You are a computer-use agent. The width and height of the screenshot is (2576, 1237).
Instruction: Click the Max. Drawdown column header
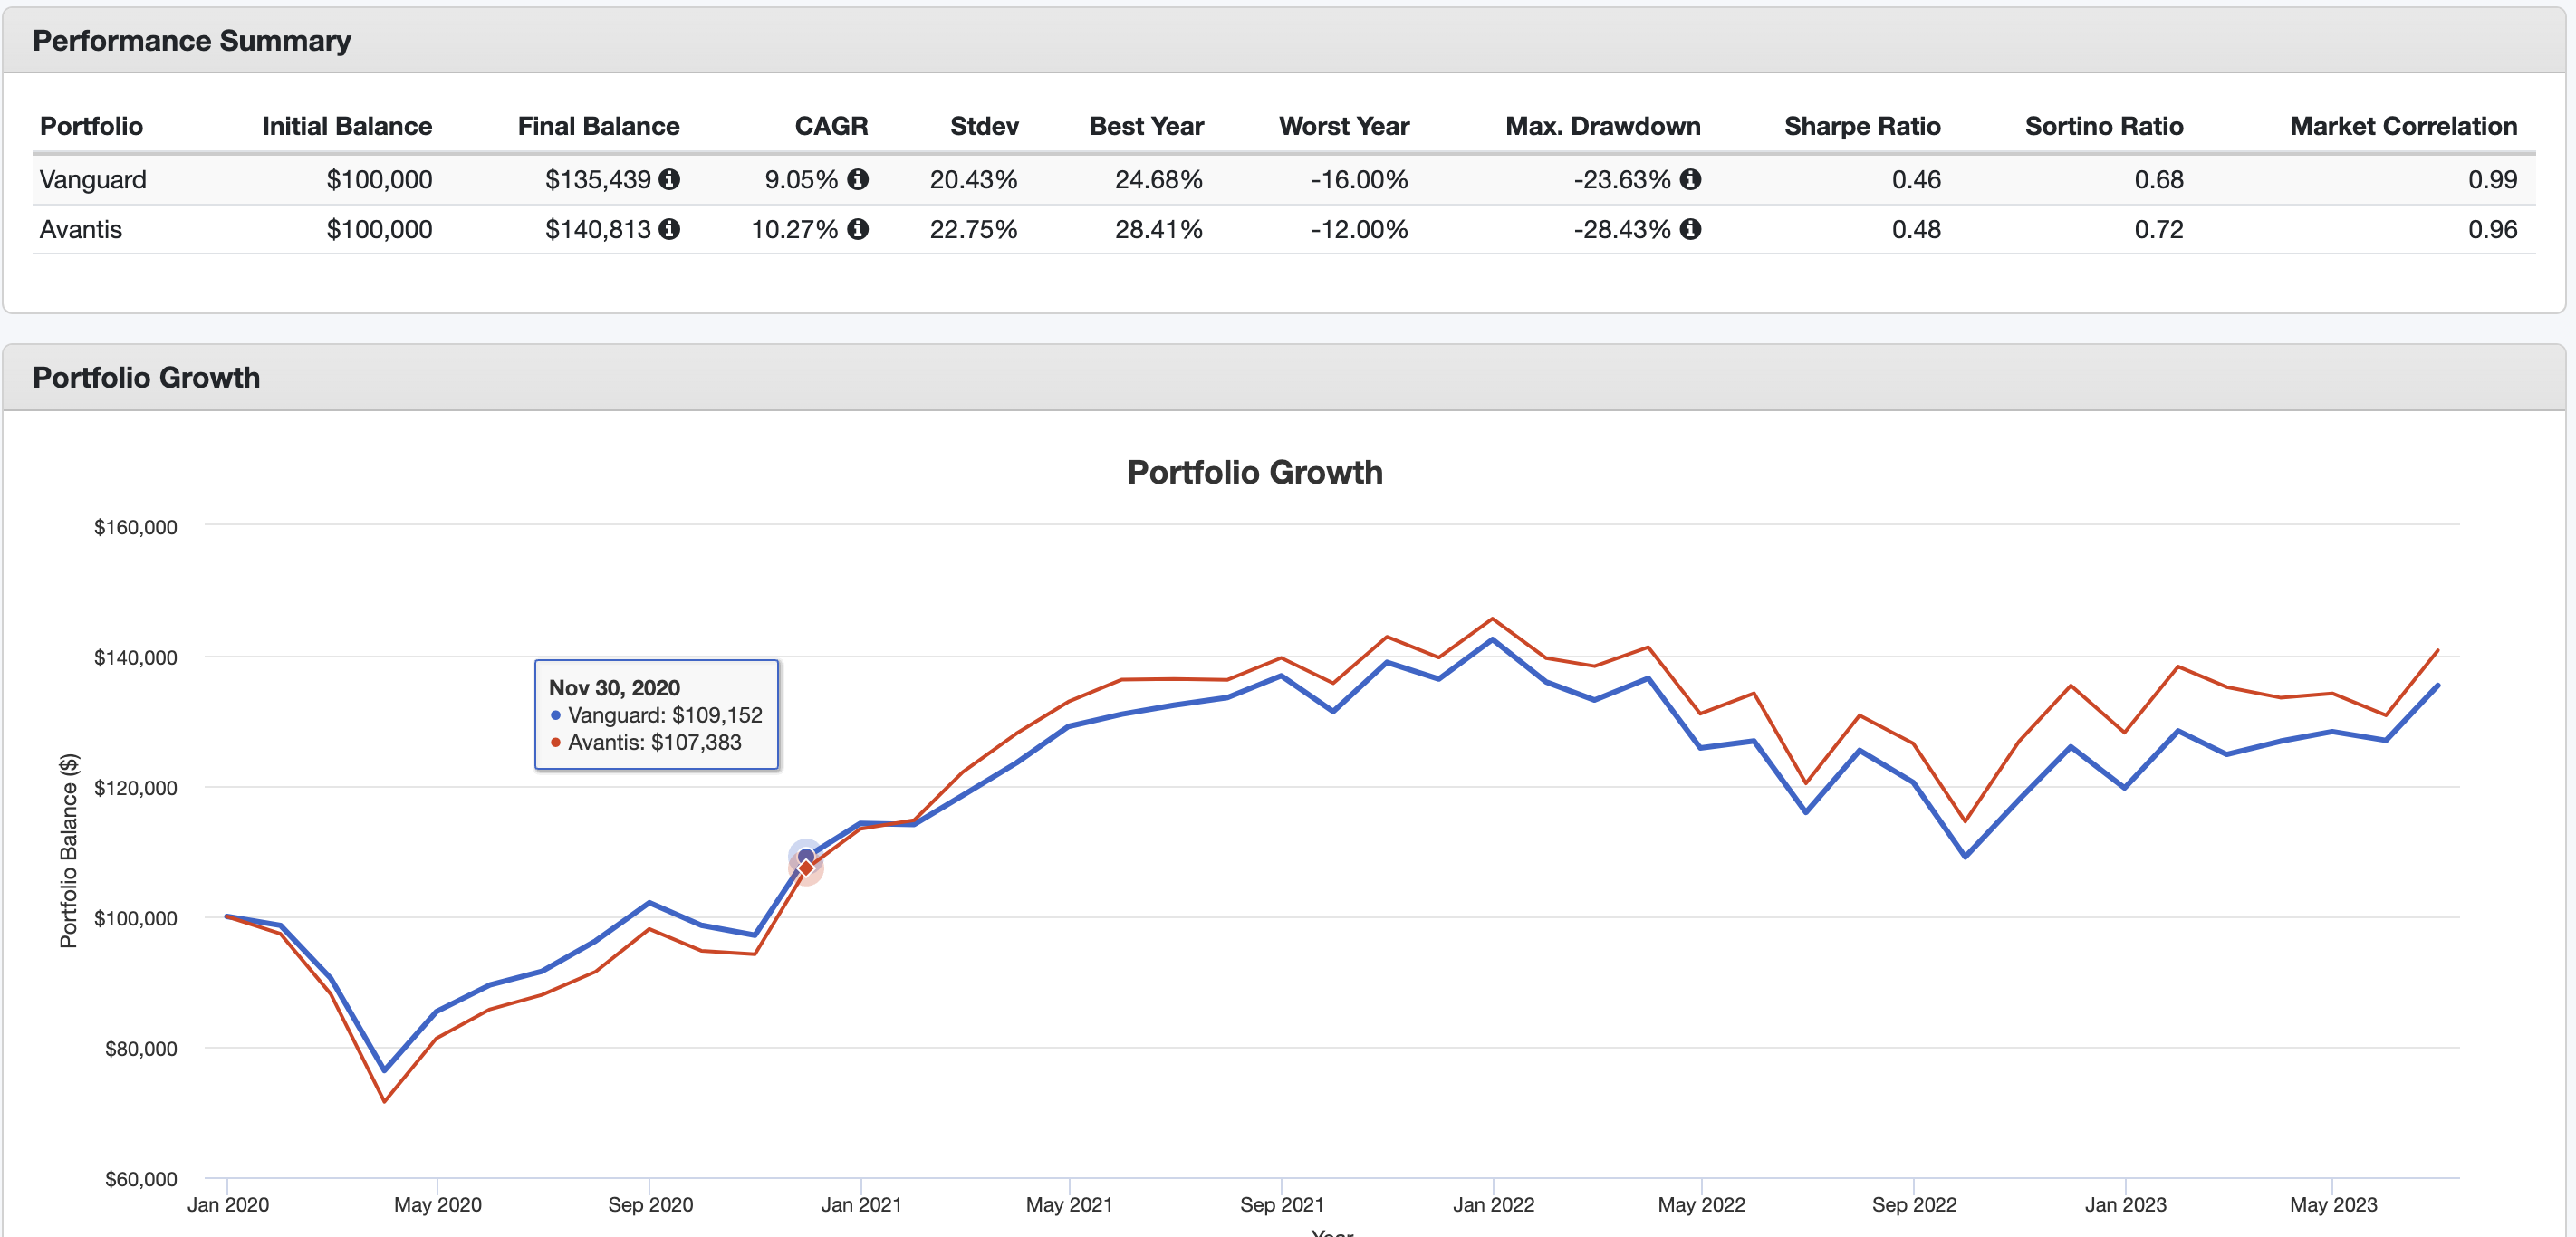(1602, 126)
